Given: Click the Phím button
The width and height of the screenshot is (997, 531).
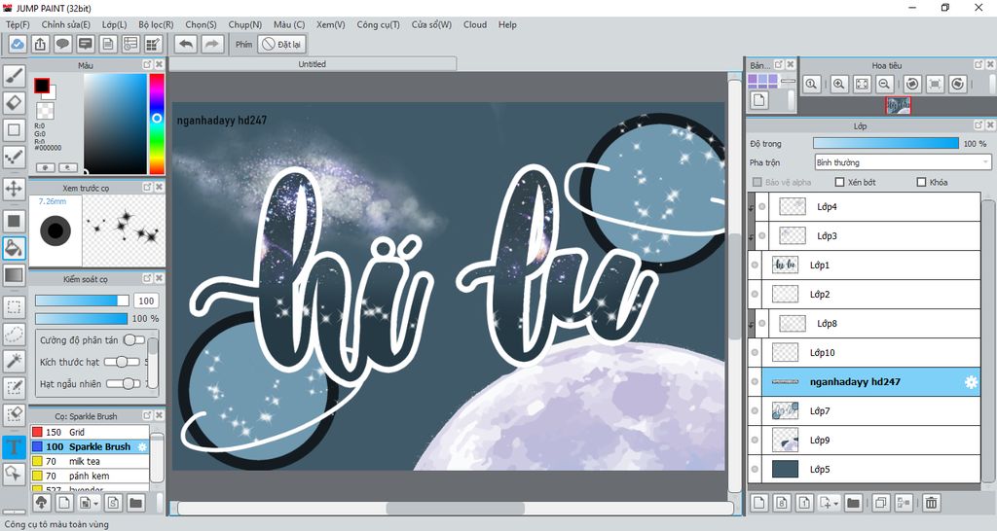Looking at the screenshot, I should 244,44.
